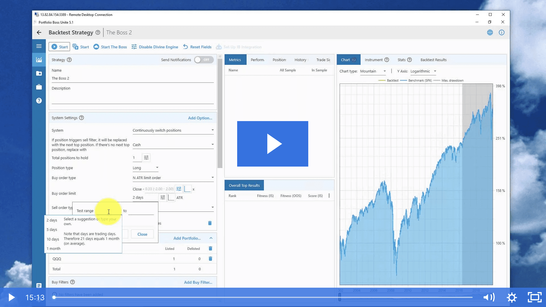Select the 10 days suggestion
The width and height of the screenshot is (546, 307).
[53, 239]
